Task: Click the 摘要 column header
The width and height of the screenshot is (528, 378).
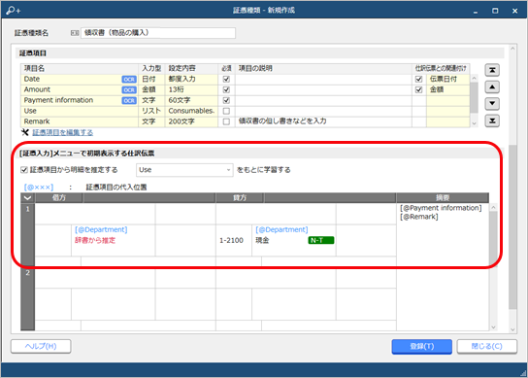Action: (443, 198)
